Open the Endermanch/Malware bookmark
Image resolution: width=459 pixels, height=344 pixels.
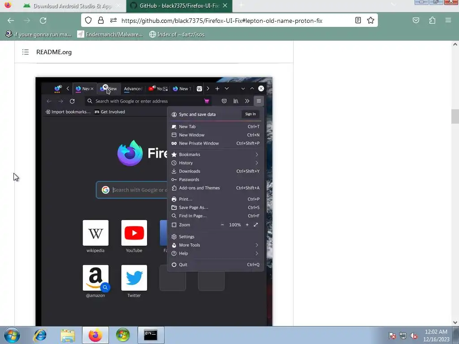[x=110, y=34]
